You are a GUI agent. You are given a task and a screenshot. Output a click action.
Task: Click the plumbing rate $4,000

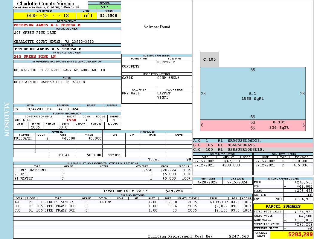68,138
